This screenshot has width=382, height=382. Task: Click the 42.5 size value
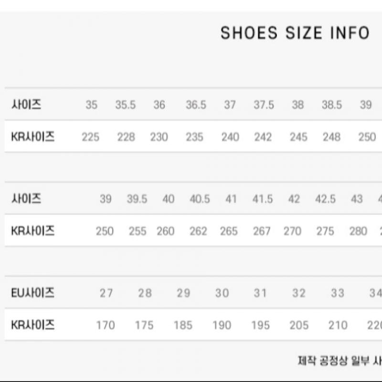[325, 199]
